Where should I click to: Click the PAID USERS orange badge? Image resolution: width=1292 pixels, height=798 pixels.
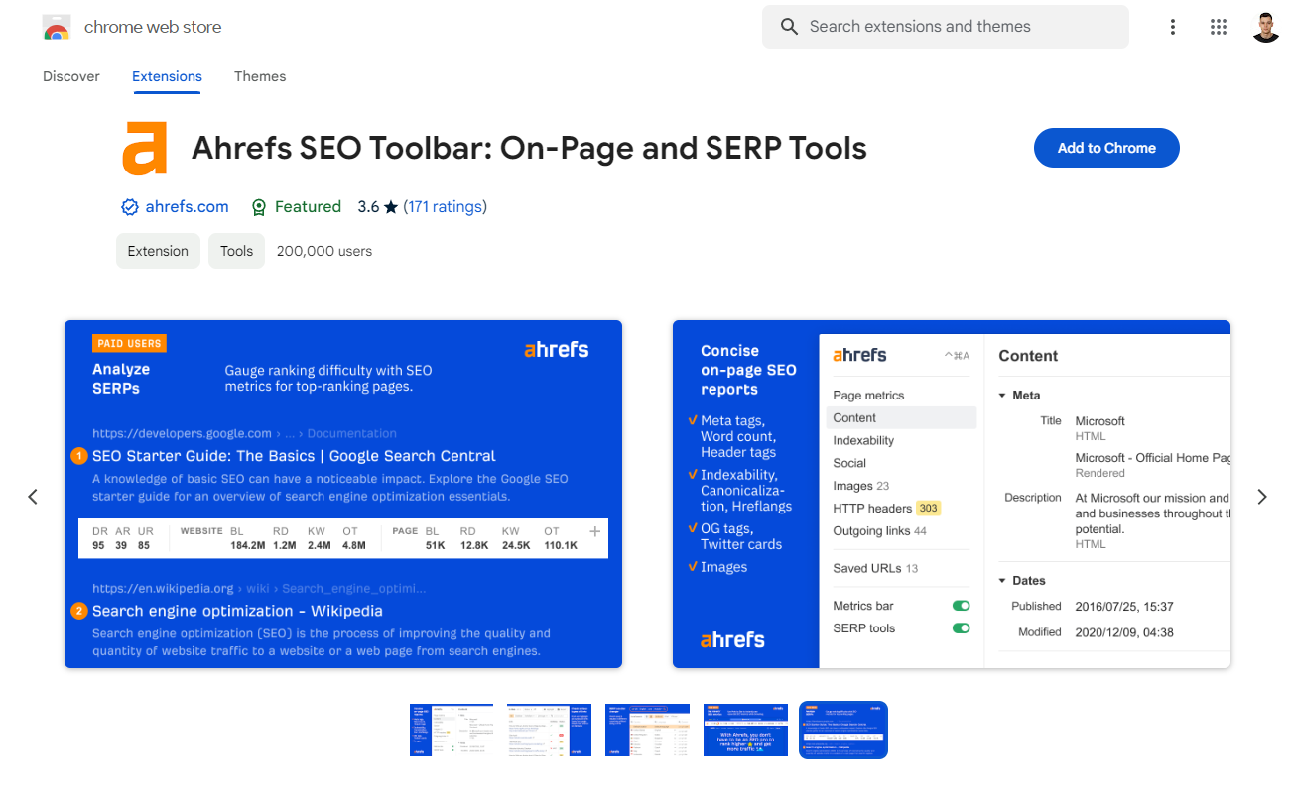[x=129, y=343]
